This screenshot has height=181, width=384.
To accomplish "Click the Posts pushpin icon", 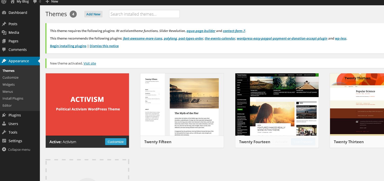I will [x=4, y=24].
